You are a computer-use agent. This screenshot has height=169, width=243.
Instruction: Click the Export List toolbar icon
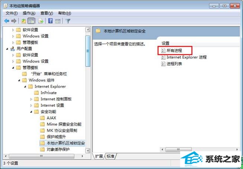click(41, 21)
